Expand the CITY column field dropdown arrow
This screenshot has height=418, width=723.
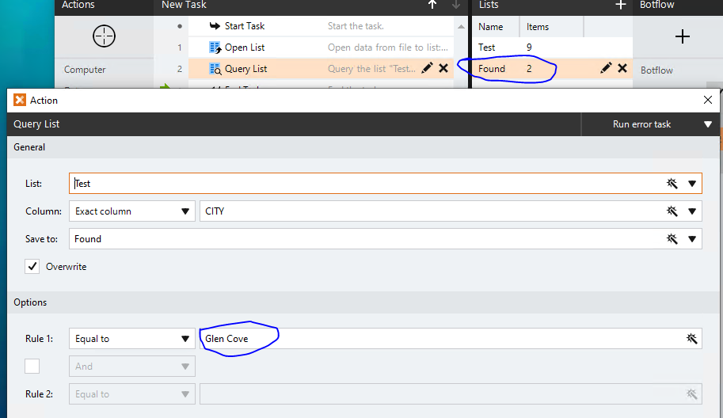pyautogui.click(x=692, y=211)
